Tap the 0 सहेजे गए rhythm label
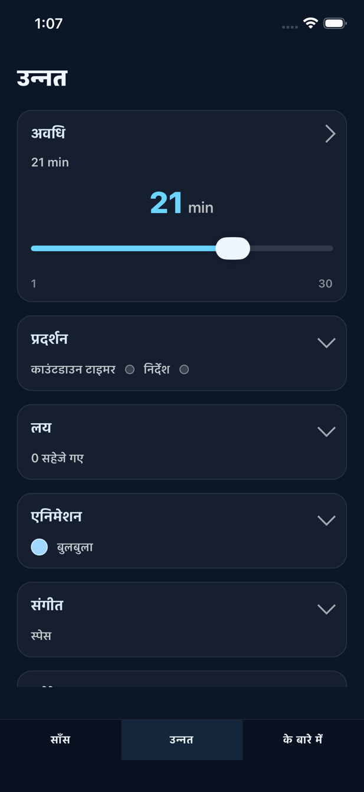The height and width of the screenshot is (792, 364). (58, 458)
